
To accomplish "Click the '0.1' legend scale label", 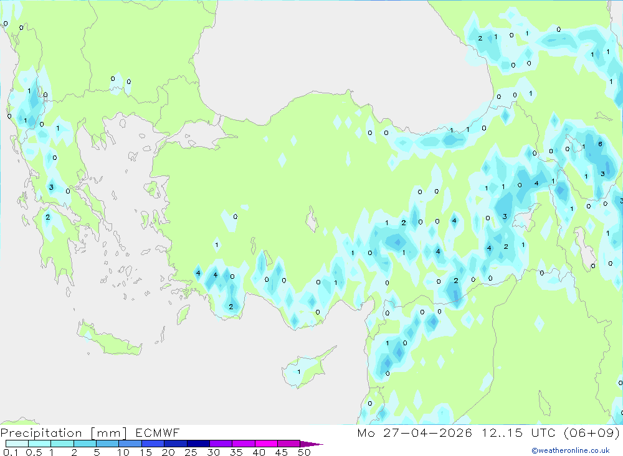I will pyautogui.click(x=11, y=452).
